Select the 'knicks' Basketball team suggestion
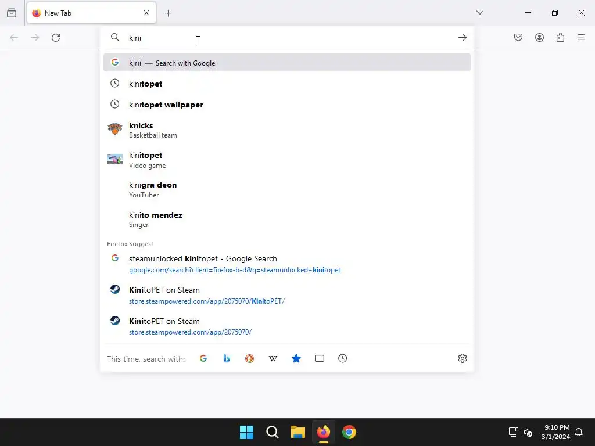 [287, 130]
